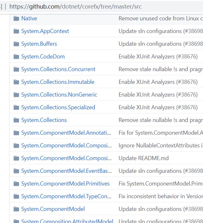Open 'Remove unused code from Linux' commit
Screen dimensions: 203x223
click(x=160, y=18)
